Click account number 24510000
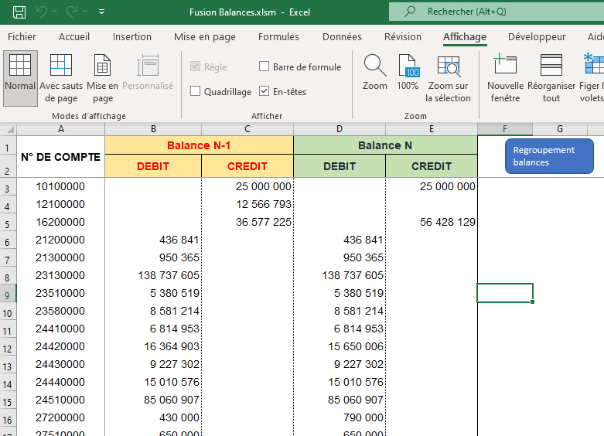Viewport: 604px width, 436px height. pyautogui.click(x=61, y=400)
